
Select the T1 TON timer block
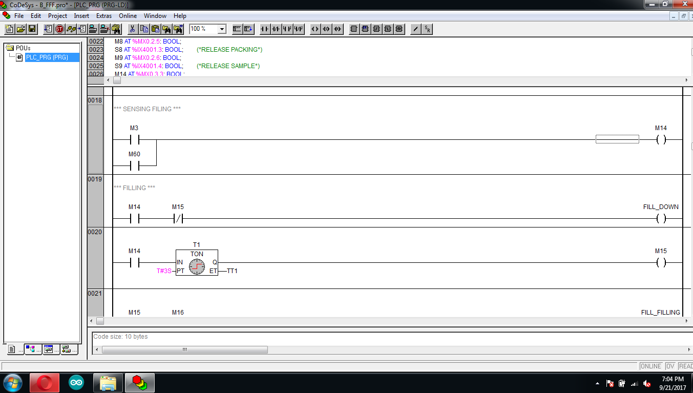(197, 262)
